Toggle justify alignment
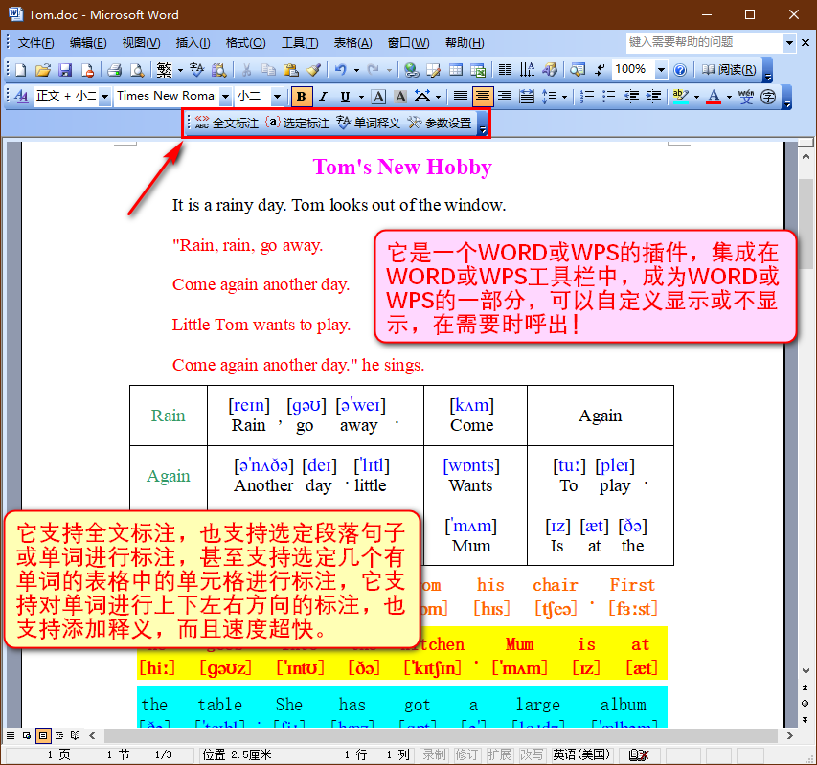The width and height of the screenshot is (817, 765). tap(460, 97)
